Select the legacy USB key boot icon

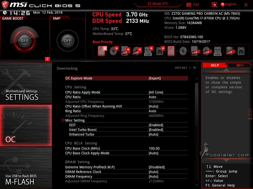pyautogui.click(x=218, y=51)
